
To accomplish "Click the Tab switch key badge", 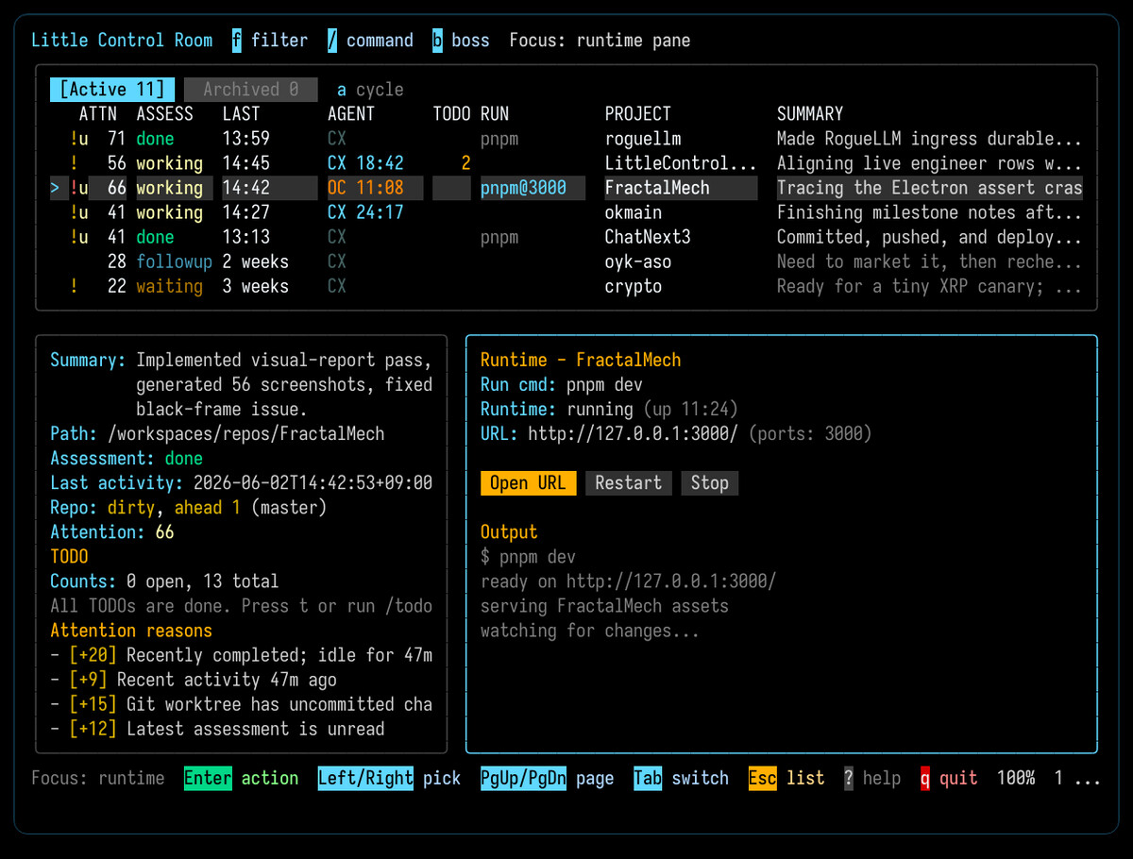I will [x=648, y=779].
